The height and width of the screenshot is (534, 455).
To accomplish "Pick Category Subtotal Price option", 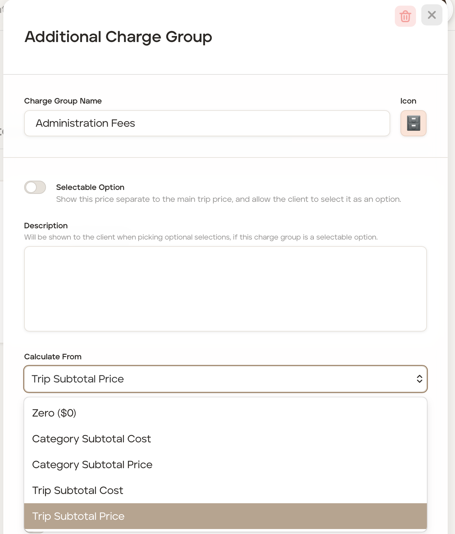I will coord(92,465).
